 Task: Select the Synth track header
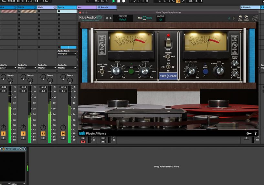click(67, 7)
